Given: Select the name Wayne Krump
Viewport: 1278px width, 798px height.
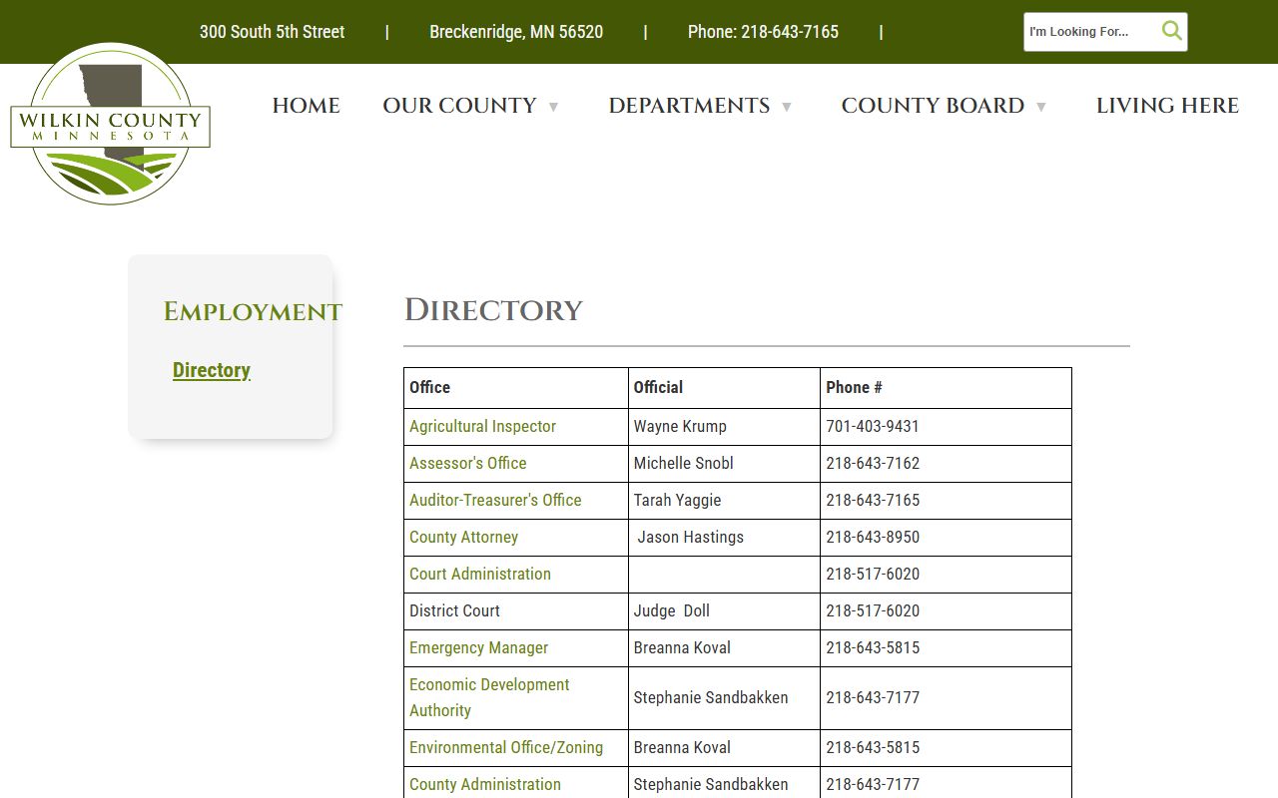Looking at the screenshot, I should click(x=680, y=426).
